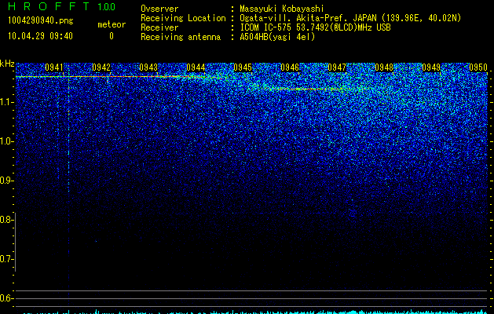Click the 0945 time marker

(243, 67)
